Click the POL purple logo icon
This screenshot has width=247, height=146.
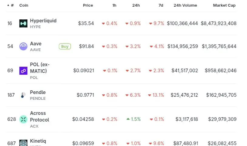point(23,71)
